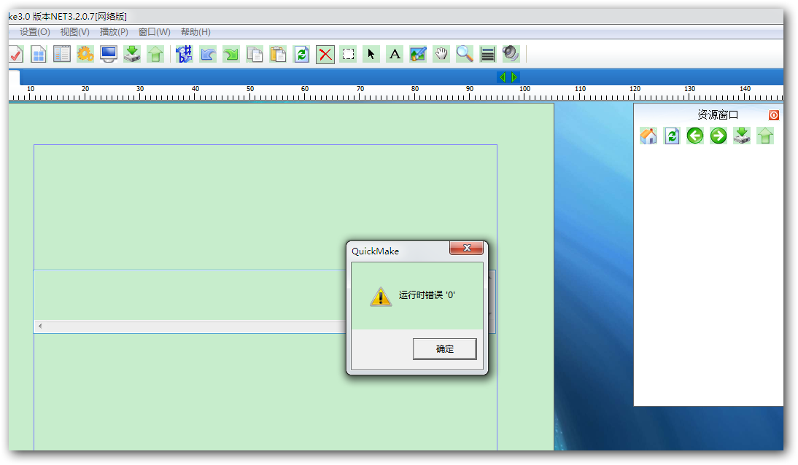
Task: Open the 视图(V) menu
Action: [74, 32]
